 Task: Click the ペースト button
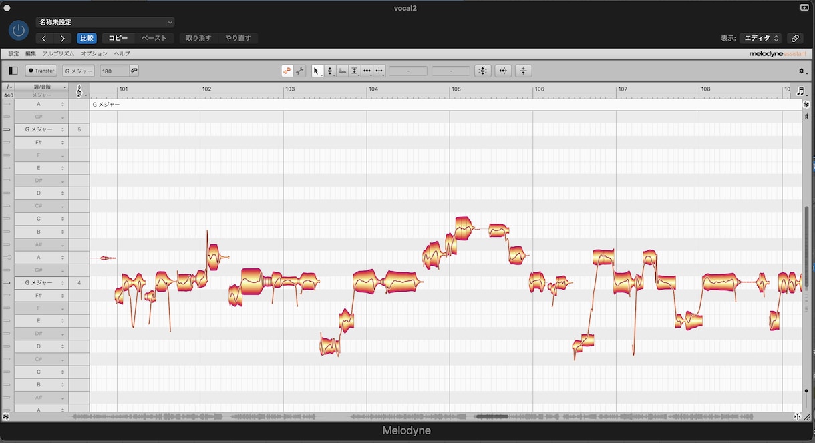point(154,38)
